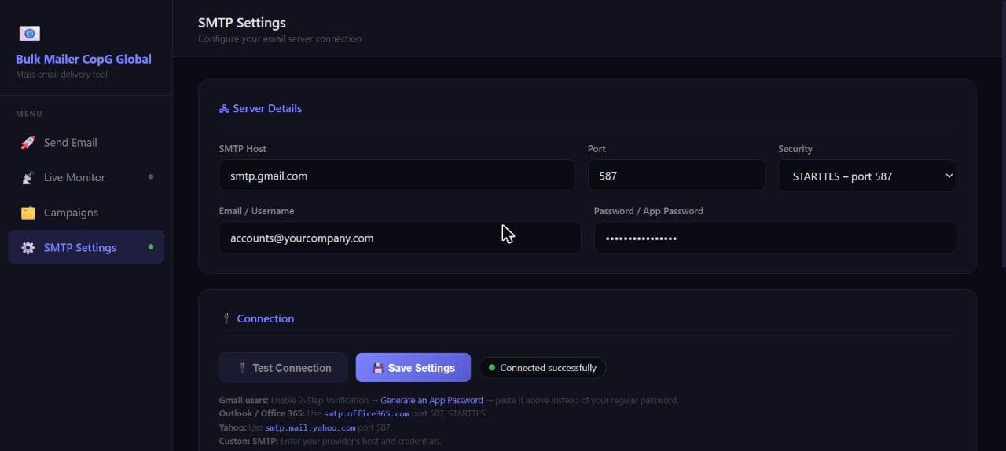Select SMTP Settings in the sidebar
The width and height of the screenshot is (1006, 451).
[86, 247]
